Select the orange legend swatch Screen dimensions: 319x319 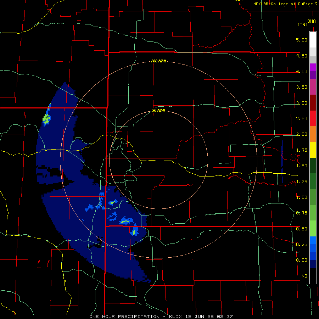(x=313, y=134)
